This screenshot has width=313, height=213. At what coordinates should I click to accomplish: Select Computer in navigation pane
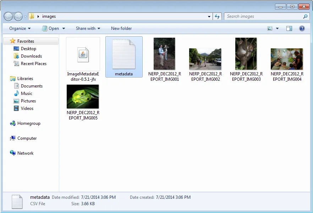[27, 138]
